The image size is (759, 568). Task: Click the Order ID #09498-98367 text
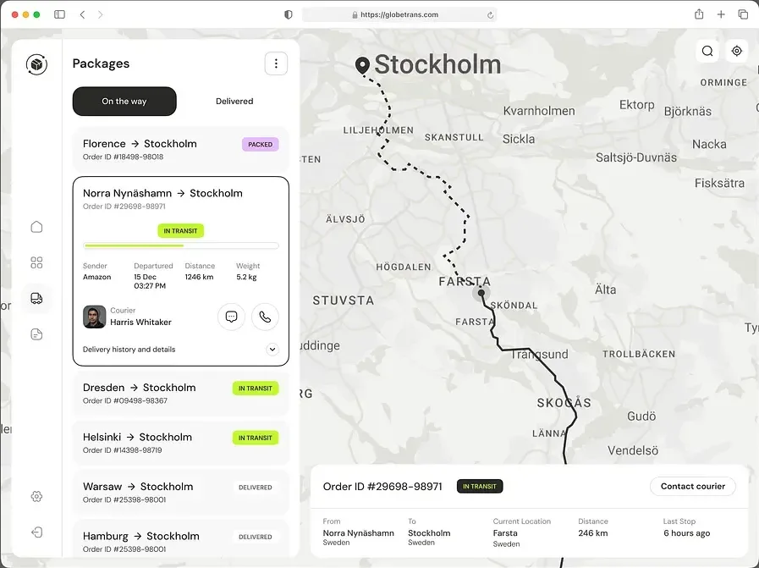[x=125, y=401]
